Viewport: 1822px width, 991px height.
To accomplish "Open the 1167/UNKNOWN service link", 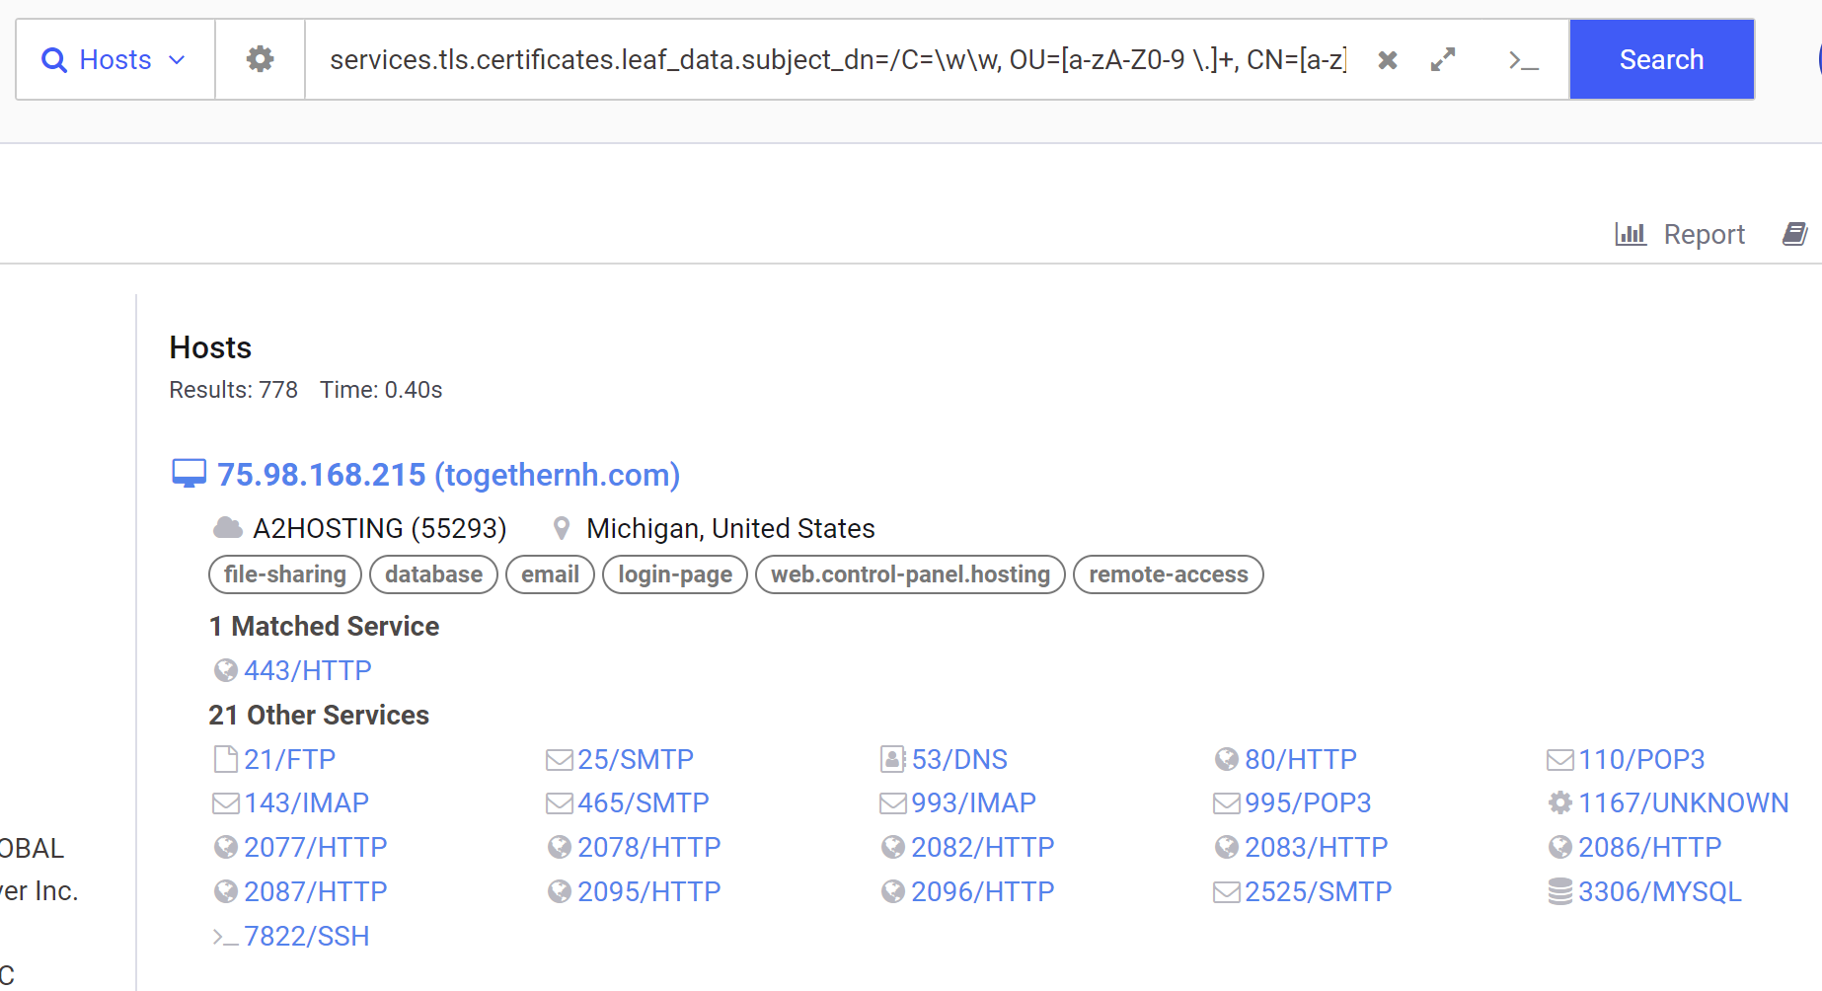I will (x=1683, y=802).
